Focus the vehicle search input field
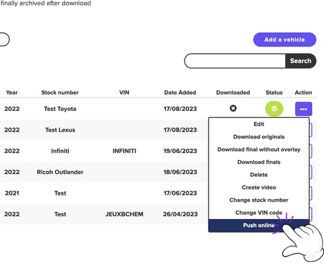Screen dimensions: 324x266 pos(235,61)
